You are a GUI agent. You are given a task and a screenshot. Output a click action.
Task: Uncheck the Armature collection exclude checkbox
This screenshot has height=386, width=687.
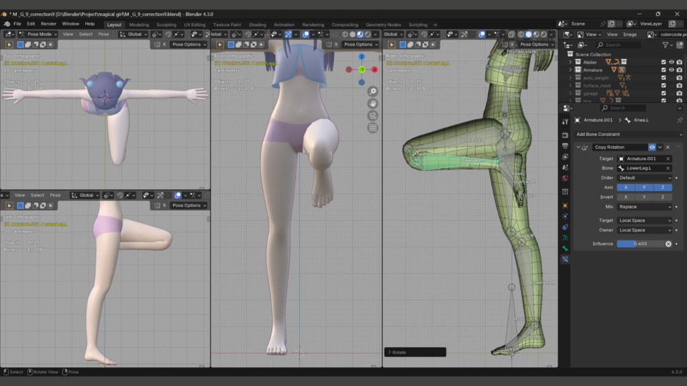[664, 70]
